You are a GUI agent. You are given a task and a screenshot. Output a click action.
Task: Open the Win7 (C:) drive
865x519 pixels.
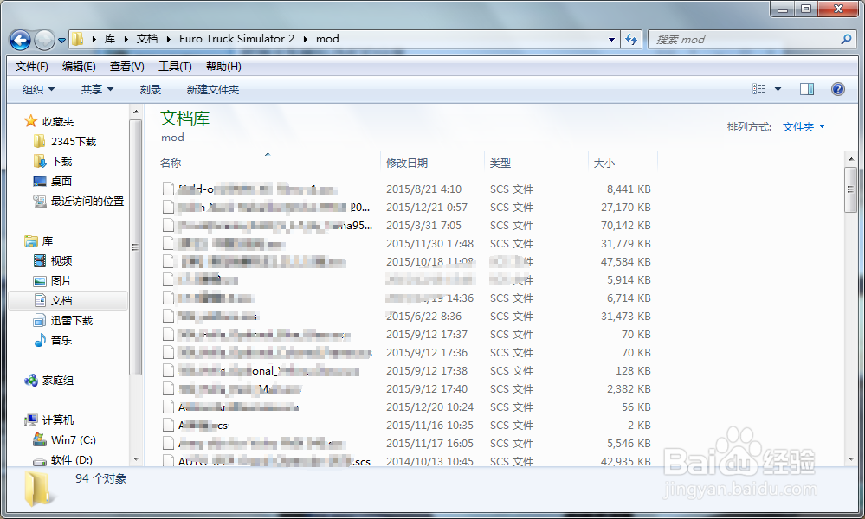(x=74, y=439)
